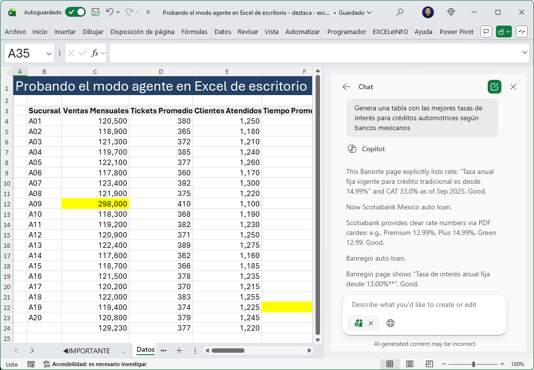Click the insert function fx icon
This screenshot has width=534, height=370.
point(95,53)
